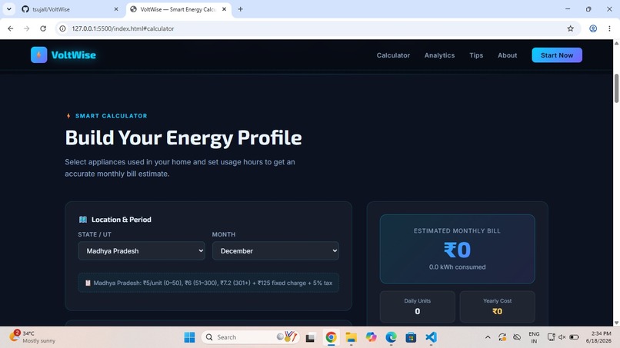Click the VoltWise lightning logo icon
The width and height of the screenshot is (620, 348).
pos(38,55)
